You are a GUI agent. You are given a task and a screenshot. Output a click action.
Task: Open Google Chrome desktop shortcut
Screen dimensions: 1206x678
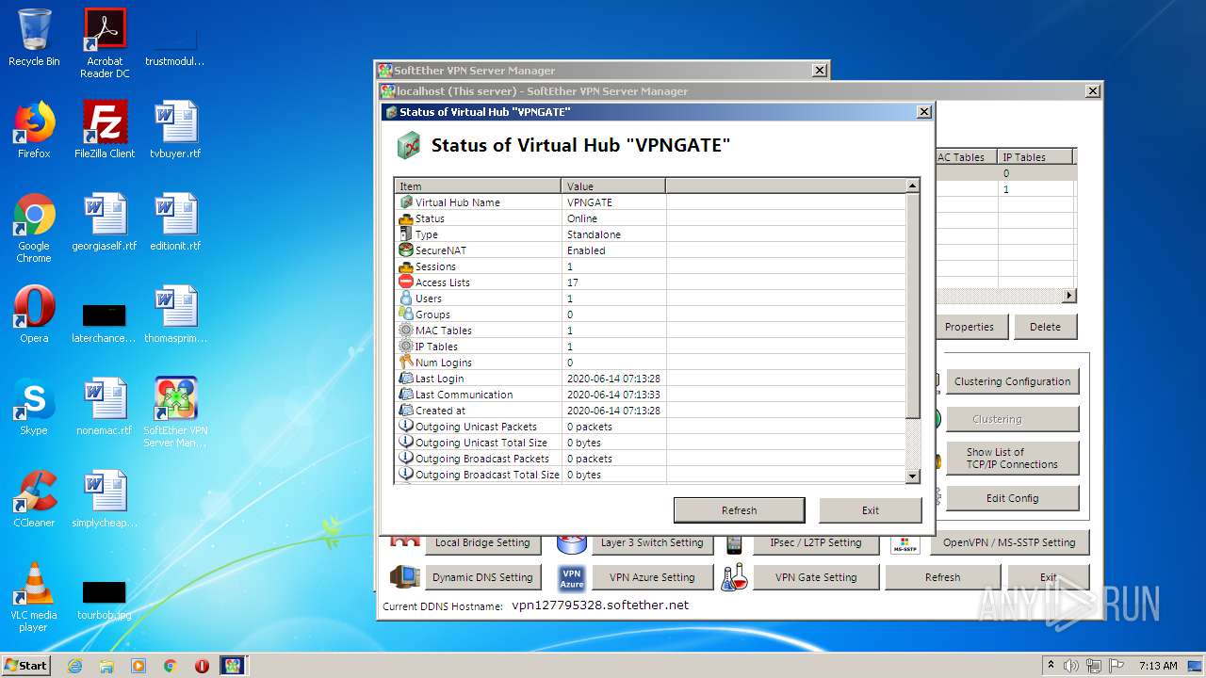pos(34,228)
